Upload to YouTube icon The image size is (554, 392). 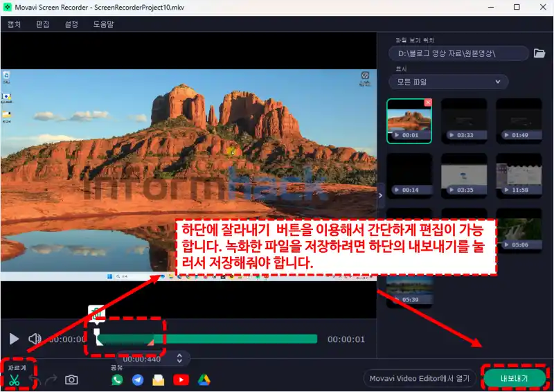(x=181, y=380)
